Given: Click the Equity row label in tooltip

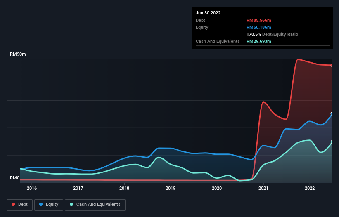Looking at the screenshot, I should point(202,27).
